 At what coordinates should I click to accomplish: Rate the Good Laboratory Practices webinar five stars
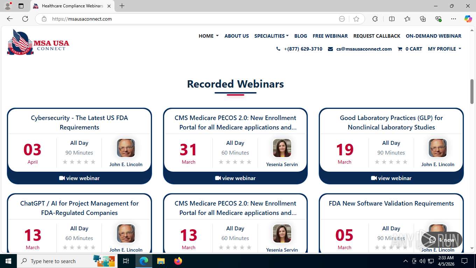(x=405, y=162)
